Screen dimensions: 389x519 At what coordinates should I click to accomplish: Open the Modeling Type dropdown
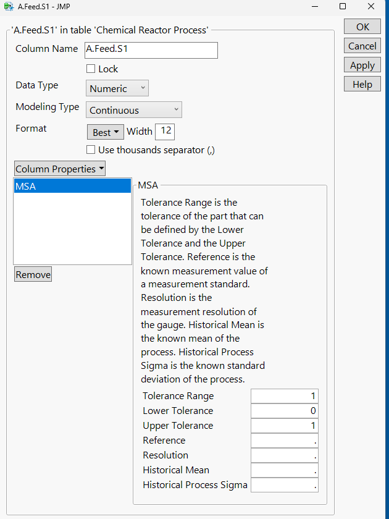134,110
